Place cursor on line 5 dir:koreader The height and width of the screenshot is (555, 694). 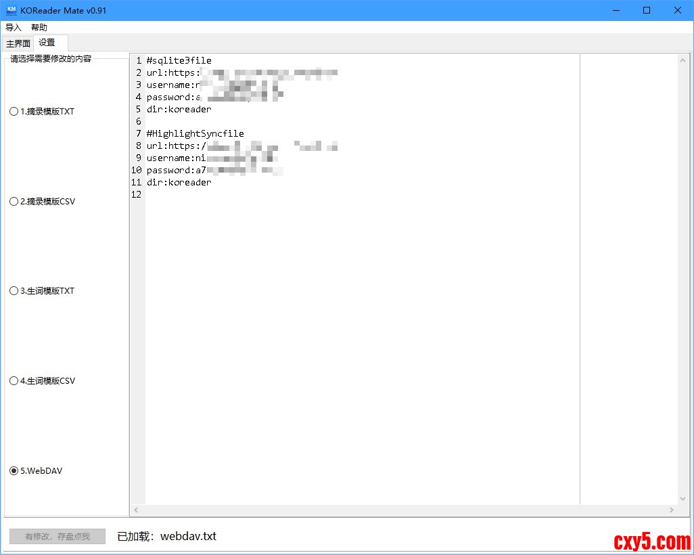pos(179,110)
